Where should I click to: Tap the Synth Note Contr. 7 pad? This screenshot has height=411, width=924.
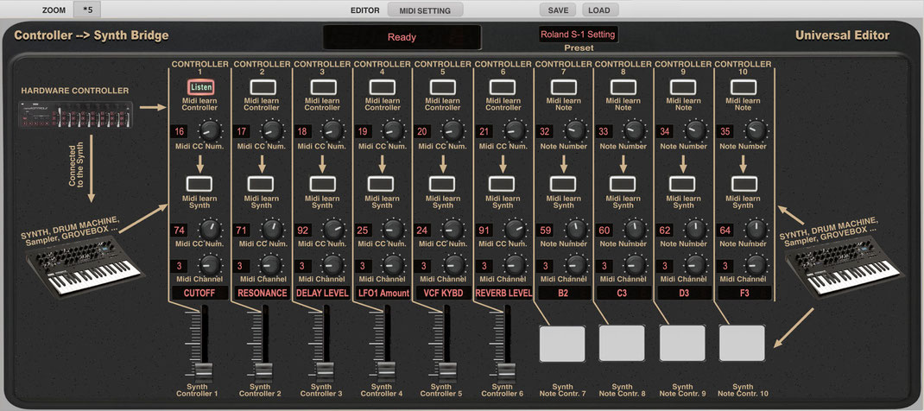(x=562, y=344)
